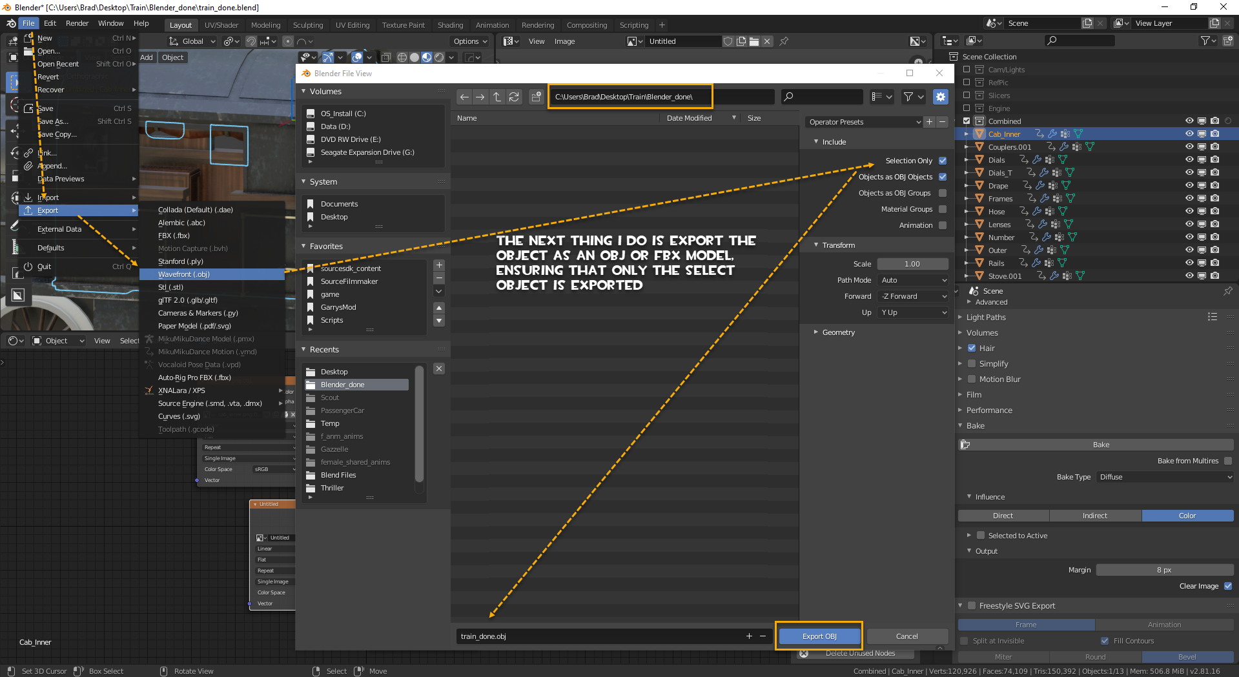Open the Path Mode dropdown
Image resolution: width=1239 pixels, height=677 pixels.
point(913,280)
